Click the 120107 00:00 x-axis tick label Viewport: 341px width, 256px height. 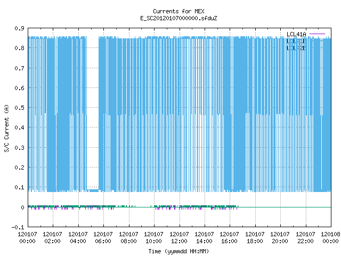coord(27,238)
